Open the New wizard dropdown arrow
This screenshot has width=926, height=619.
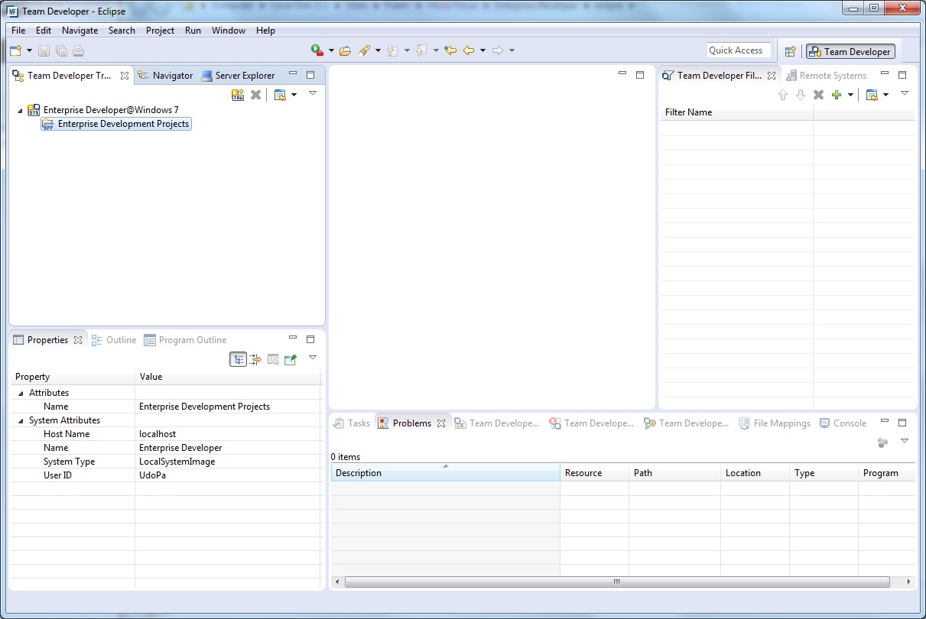[x=29, y=51]
